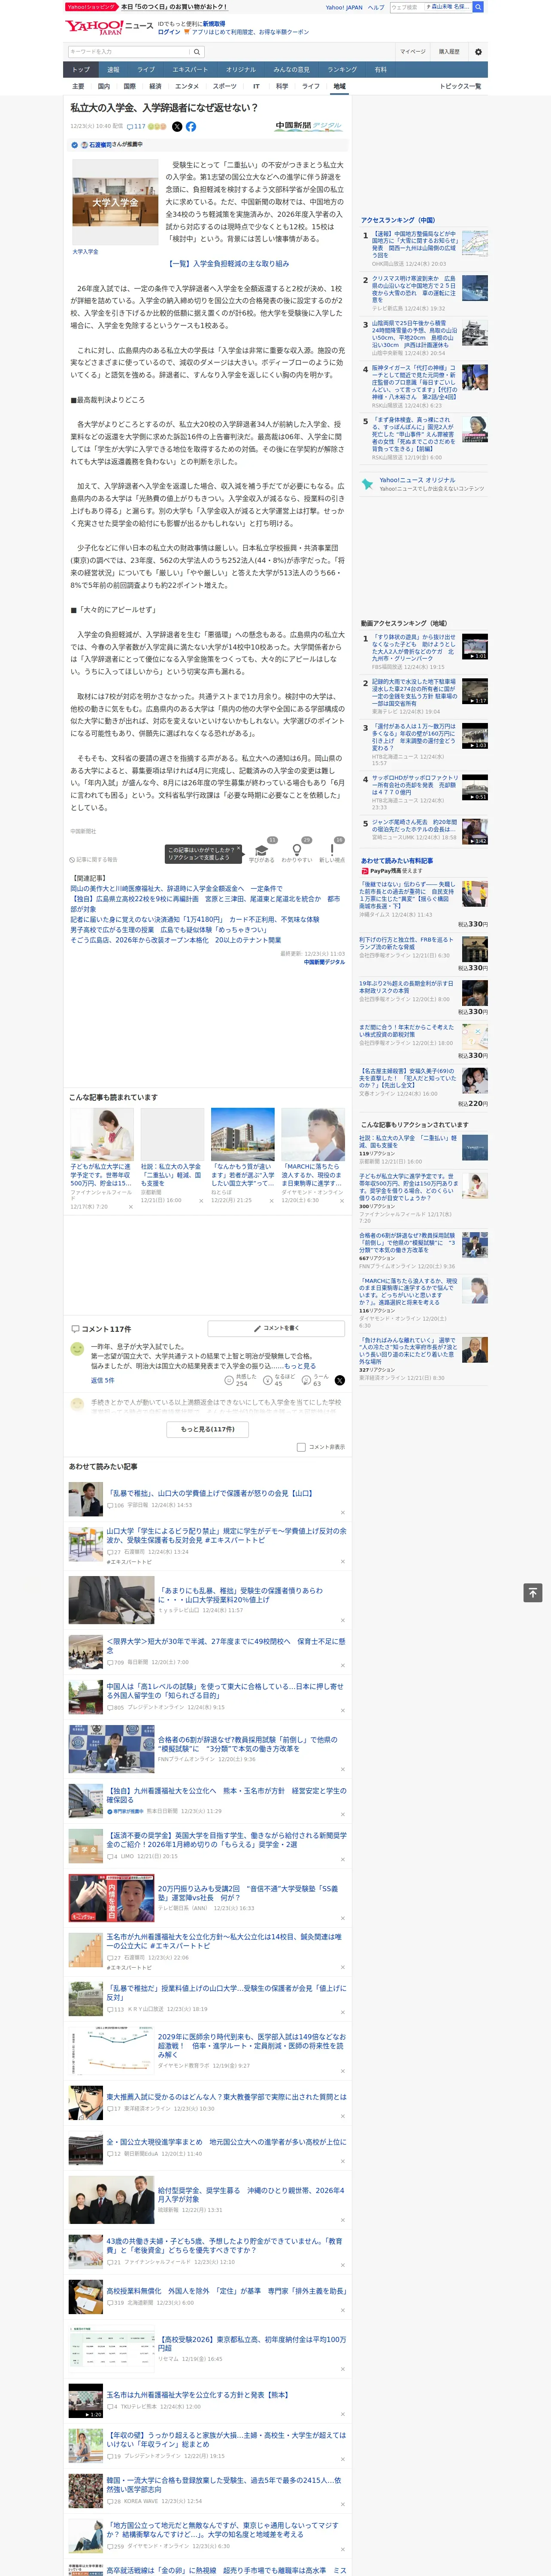Open the 国内 category

point(104,86)
